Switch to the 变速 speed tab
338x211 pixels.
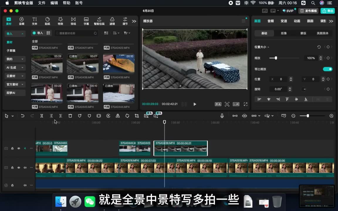pos(284,21)
